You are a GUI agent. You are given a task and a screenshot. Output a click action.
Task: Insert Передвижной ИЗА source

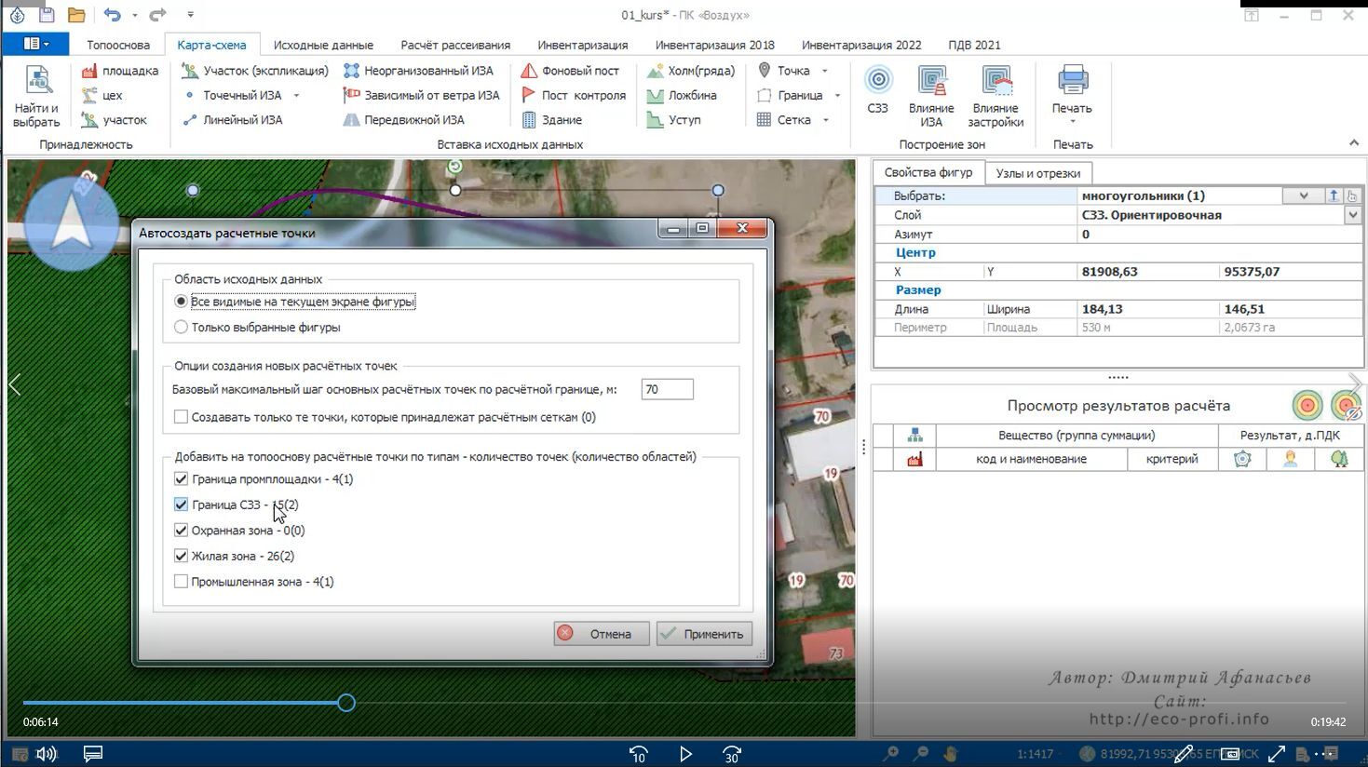pyautogui.click(x=404, y=120)
